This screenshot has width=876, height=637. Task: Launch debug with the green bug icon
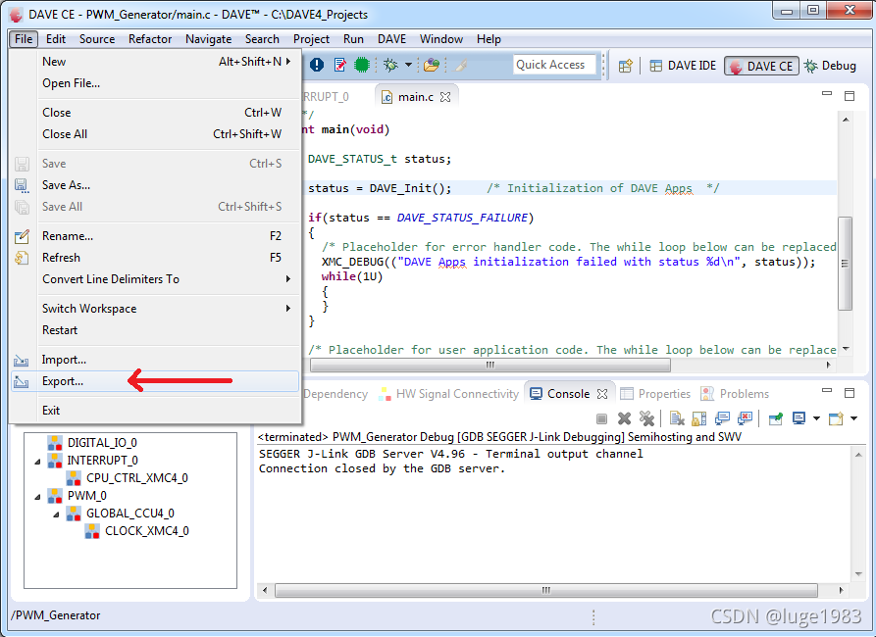pos(390,65)
